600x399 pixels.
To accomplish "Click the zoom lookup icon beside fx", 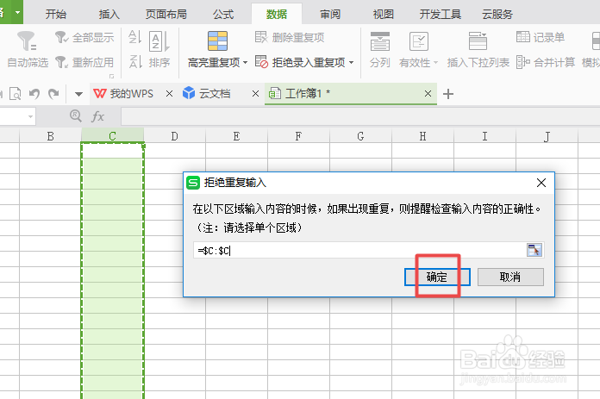I will pyautogui.click(x=76, y=116).
